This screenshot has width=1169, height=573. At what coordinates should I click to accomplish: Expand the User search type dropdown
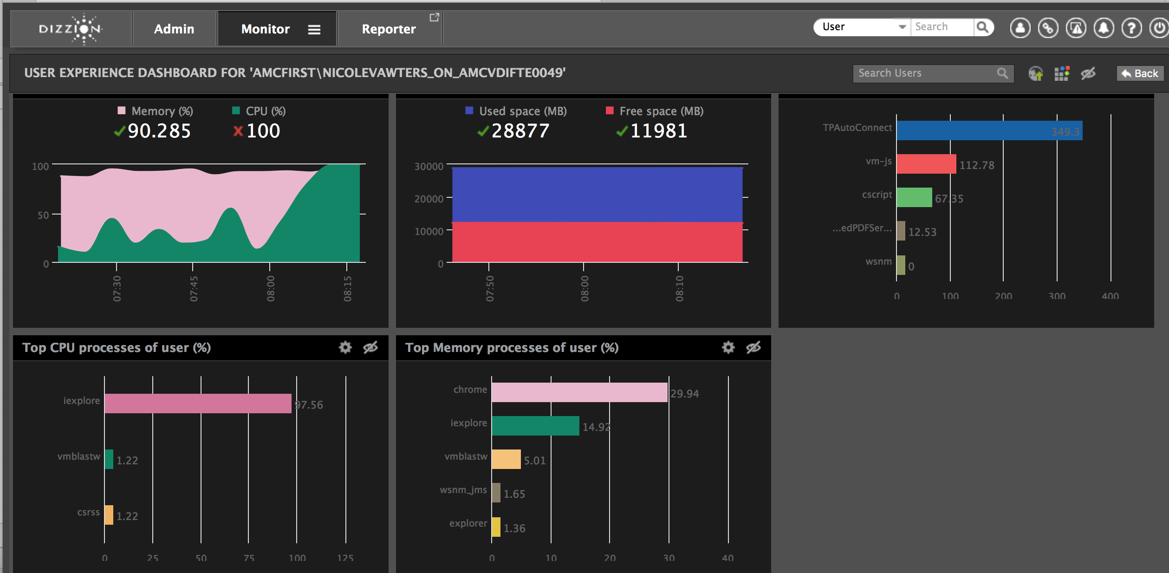[x=902, y=27]
